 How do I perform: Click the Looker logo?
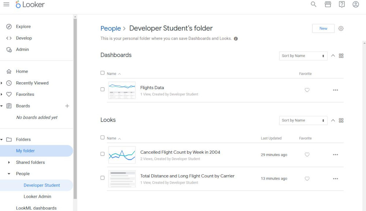(x=30, y=4)
